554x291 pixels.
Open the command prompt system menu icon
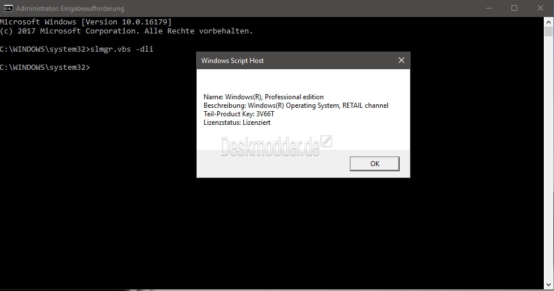pos(8,8)
